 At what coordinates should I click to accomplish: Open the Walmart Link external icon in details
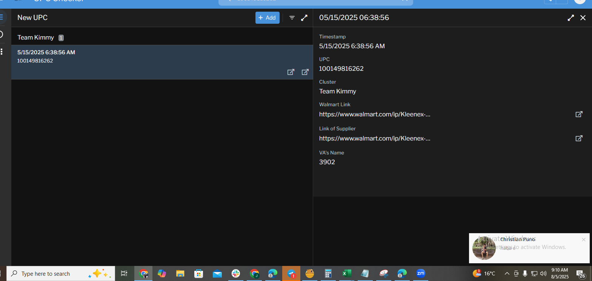[x=578, y=114]
